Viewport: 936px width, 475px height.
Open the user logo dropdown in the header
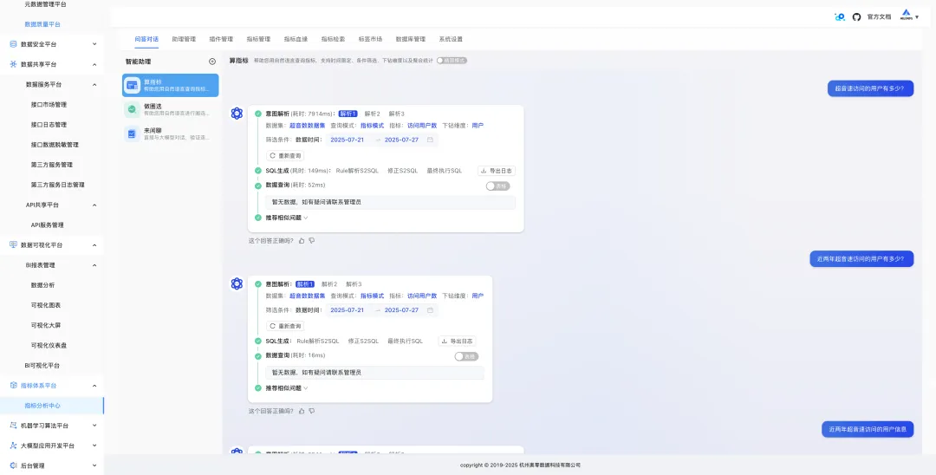909,16
